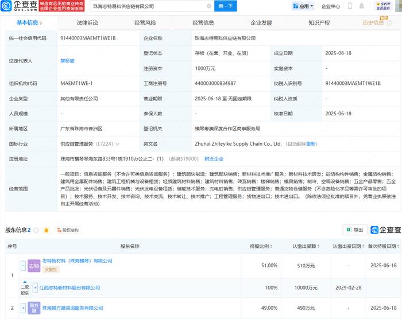Image resolution: width=402 pixels, height=319 pixels.
Task: Click the 510万元 subscribed amount cell
Action: [x=306, y=266]
